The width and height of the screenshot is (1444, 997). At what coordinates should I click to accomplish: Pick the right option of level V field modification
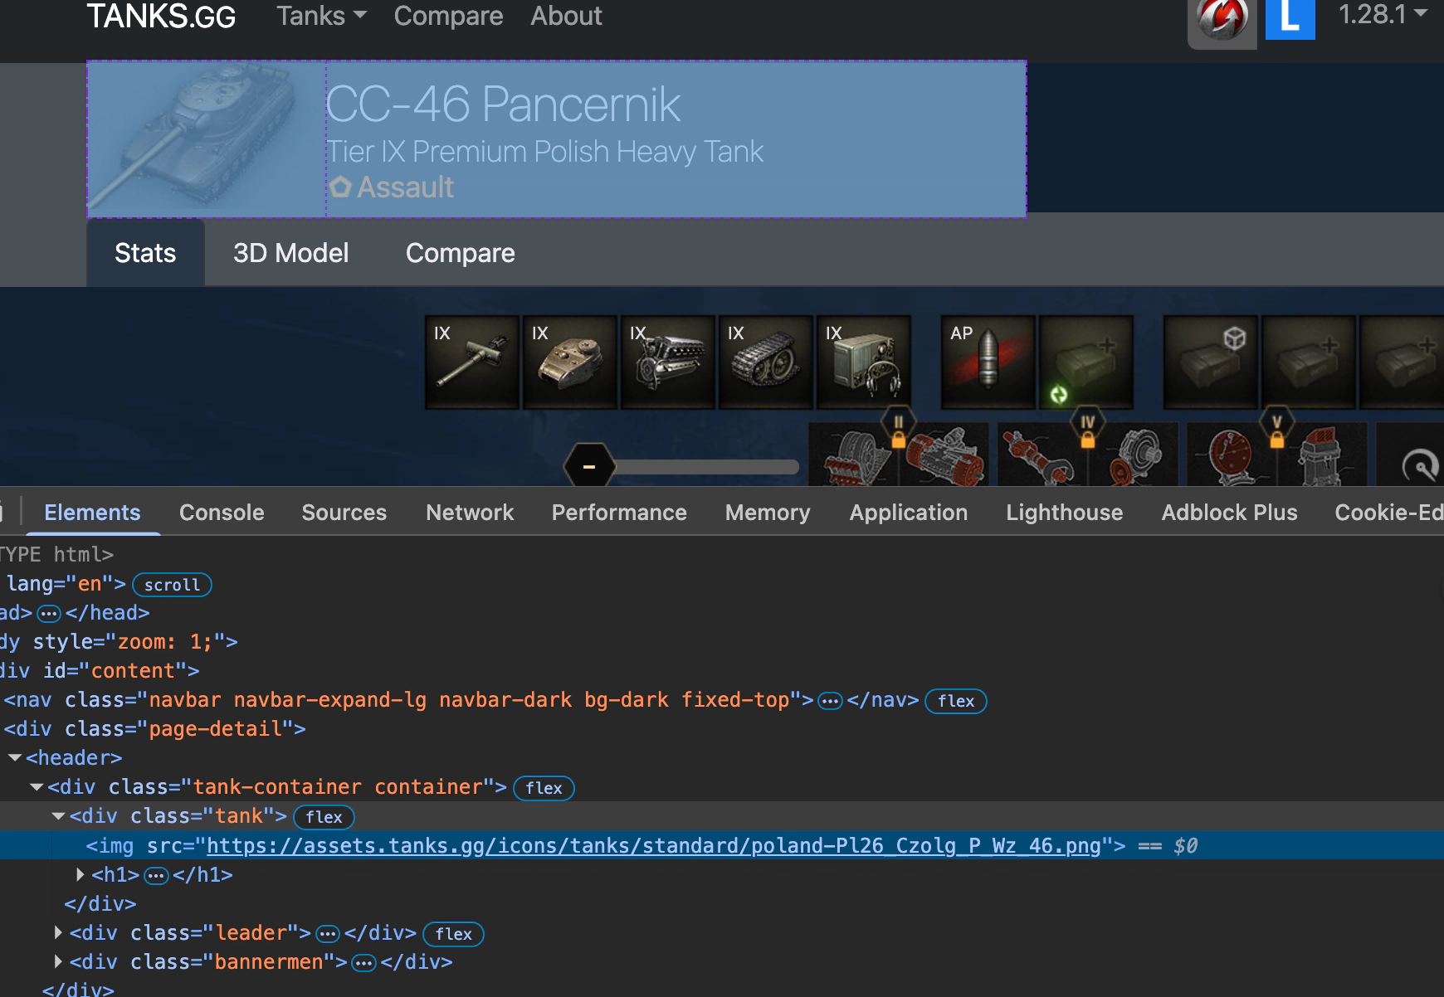click(1324, 455)
